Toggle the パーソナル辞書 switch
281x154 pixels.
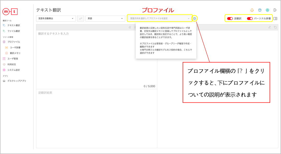(x=250, y=19)
